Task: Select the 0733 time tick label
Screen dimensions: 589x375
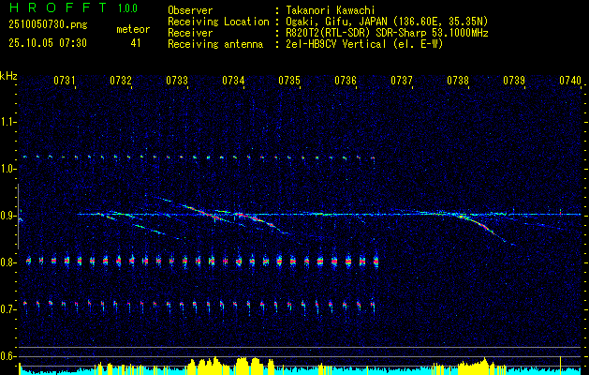Action: click(177, 82)
